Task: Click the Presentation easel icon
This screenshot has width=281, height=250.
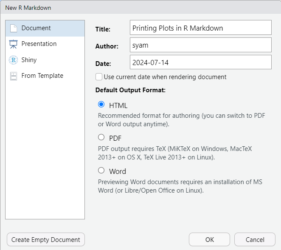Action: [x=14, y=44]
